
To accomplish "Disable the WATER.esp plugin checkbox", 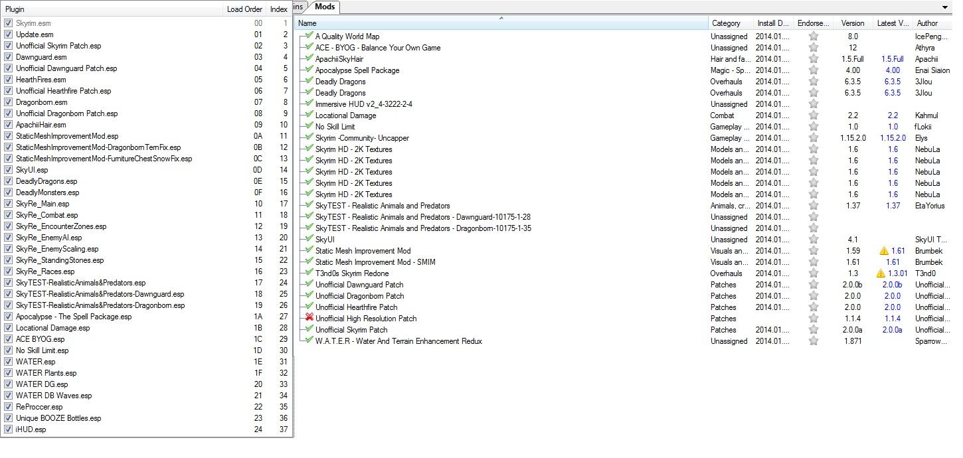I will pos(8,362).
